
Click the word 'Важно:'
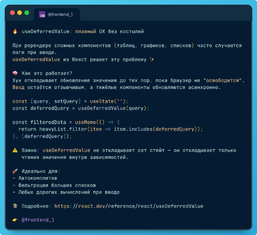(31, 150)
